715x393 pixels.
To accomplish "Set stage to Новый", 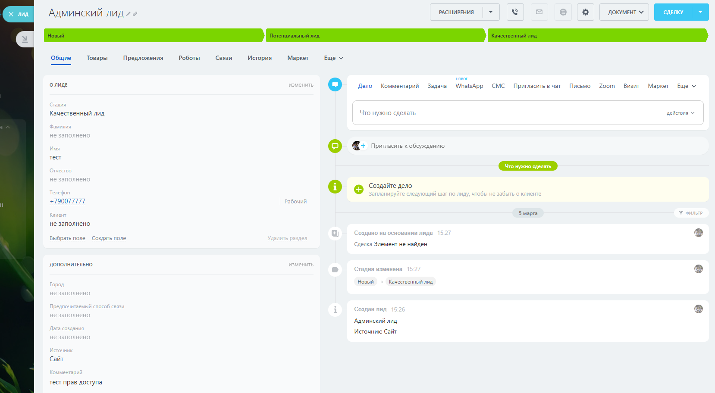I will click(x=154, y=35).
